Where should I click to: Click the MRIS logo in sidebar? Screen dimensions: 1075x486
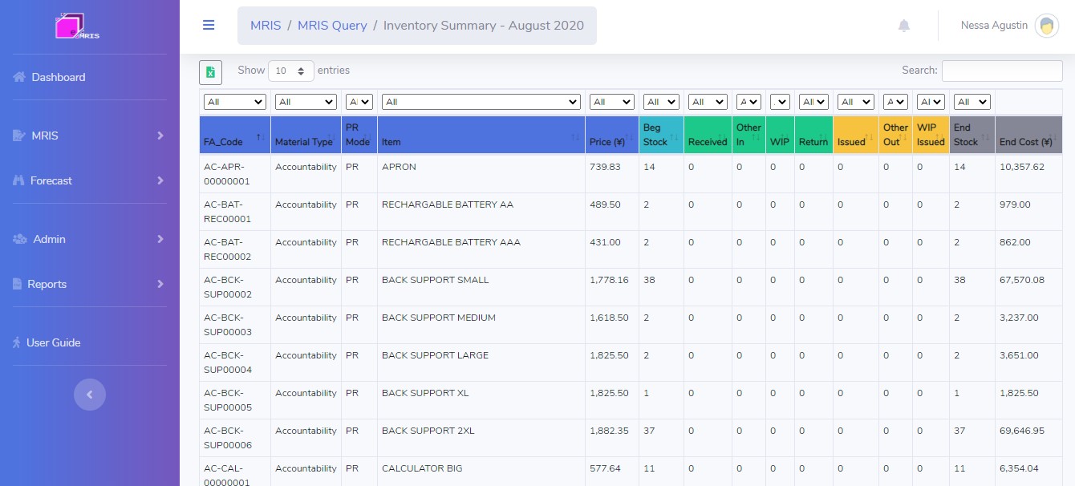tap(77, 26)
